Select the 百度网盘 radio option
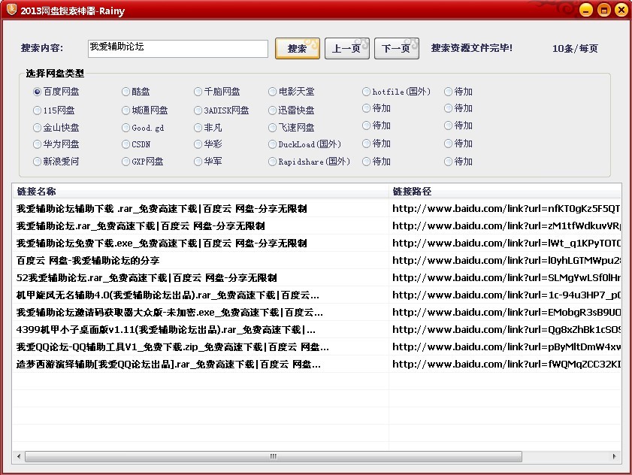 [x=38, y=92]
